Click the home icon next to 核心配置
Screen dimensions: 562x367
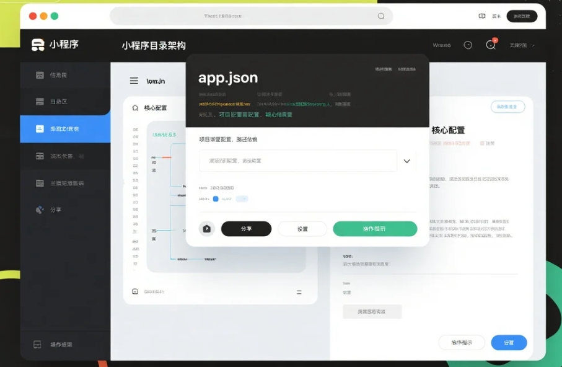coord(135,108)
